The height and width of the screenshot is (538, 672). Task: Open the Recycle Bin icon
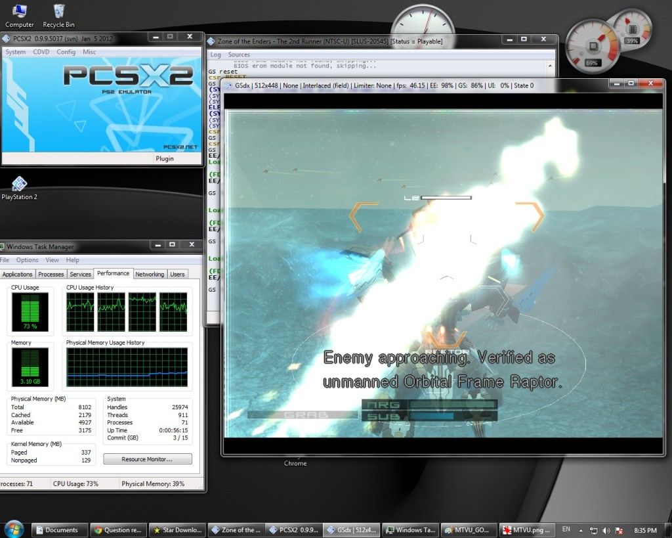point(58,13)
